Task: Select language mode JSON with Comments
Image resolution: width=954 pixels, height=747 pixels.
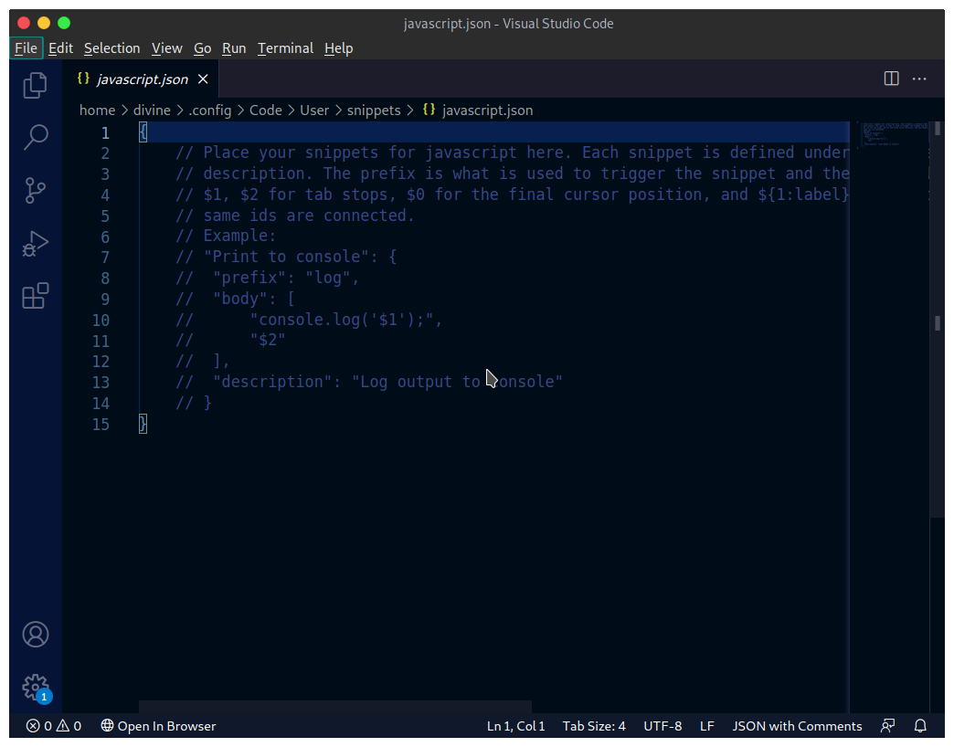Action: (797, 726)
